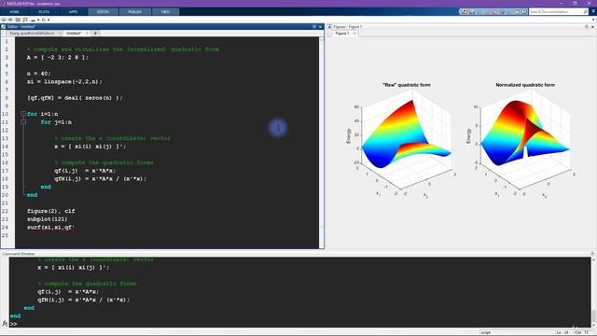Collapse the outer for-loop fold marker
This screenshot has width=597, height=336.
(x=23, y=114)
